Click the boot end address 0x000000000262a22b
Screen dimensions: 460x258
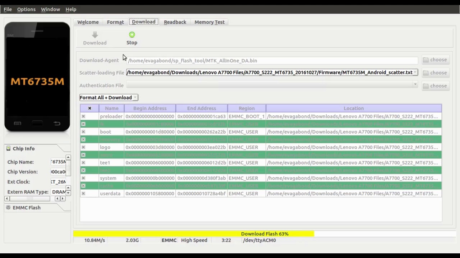pyautogui.click(x=202, y=132)
